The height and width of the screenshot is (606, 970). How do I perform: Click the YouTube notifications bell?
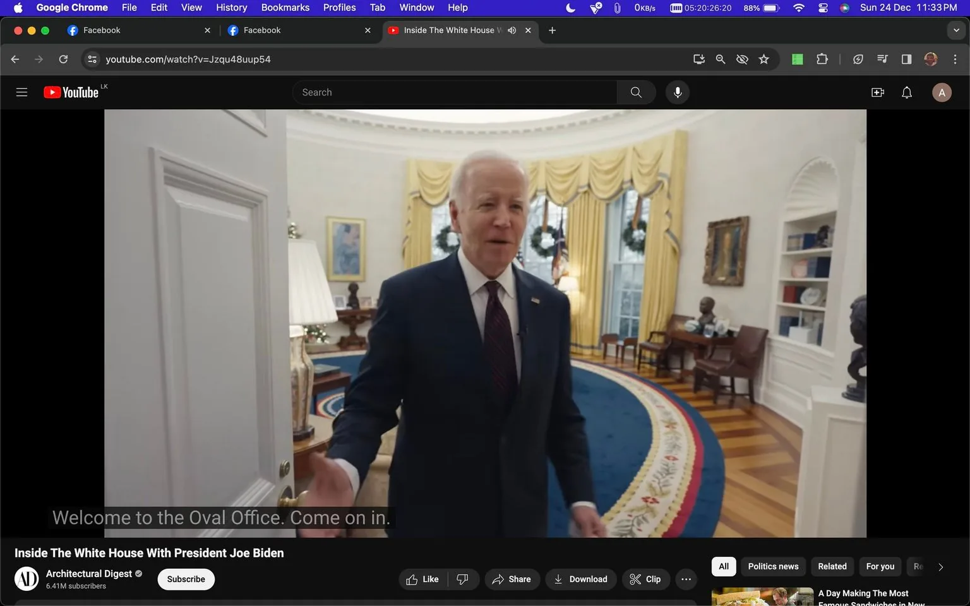click(906, 92)
